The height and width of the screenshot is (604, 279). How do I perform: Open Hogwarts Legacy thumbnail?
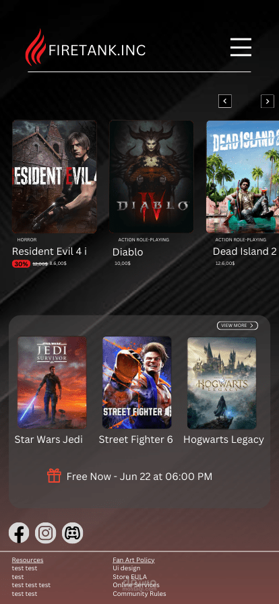pyautogui.click(x=222, y=382)
